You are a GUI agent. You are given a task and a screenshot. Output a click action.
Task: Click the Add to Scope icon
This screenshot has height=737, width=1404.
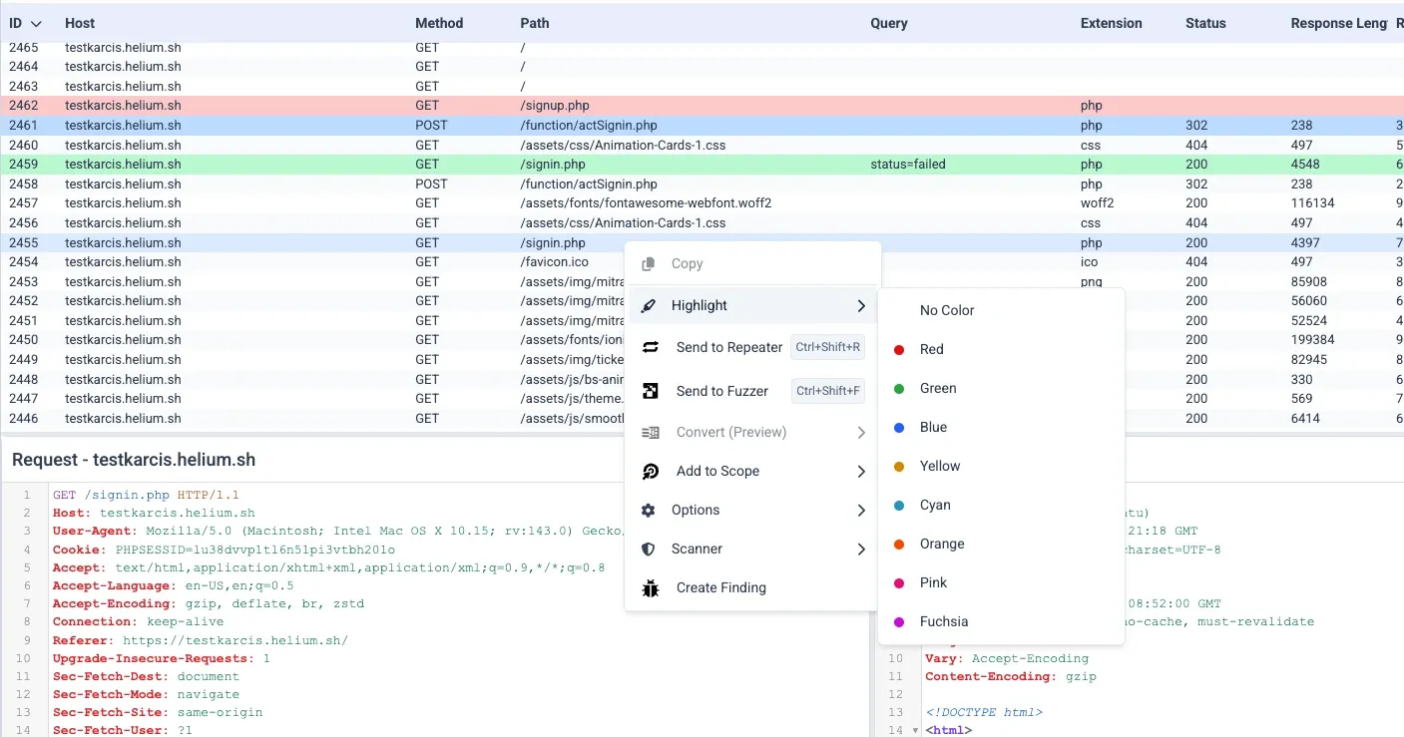[x=652, y=471]
